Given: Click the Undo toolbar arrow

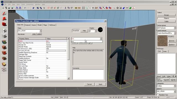Looking at the screenshot, I should (25, 8).
